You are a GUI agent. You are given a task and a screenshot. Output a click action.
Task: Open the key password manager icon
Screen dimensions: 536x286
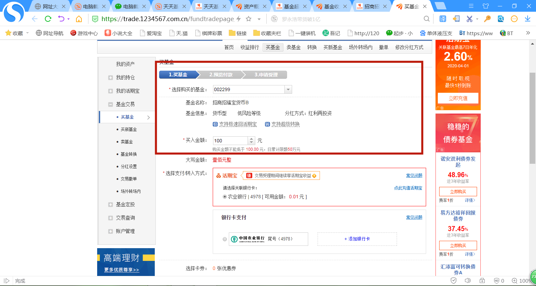[x=487, y=19]
